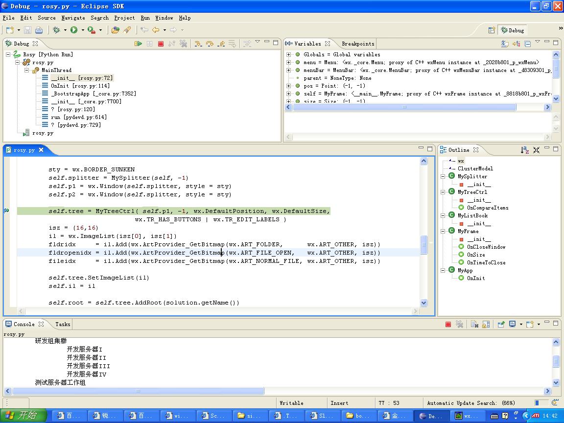Image resolution: width=564 pixels, height=423 pixels.
Task: Collapse the Rosy [Python Run] tree node
Action: (8, 55)
